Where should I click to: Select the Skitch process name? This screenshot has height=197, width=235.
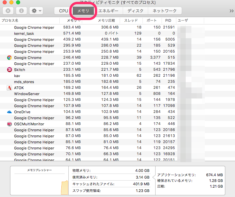[x=19, y=70]
